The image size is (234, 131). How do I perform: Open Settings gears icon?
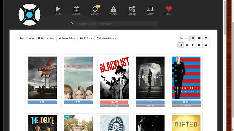pyautogui.click(x=132, y=9)
